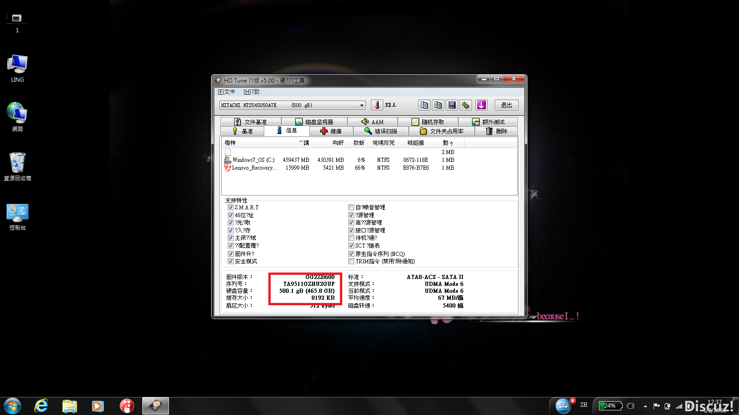739x415 pixels.
Task: Toggle the 高??源管理 checkbox
Action: [x=351, y=223]
